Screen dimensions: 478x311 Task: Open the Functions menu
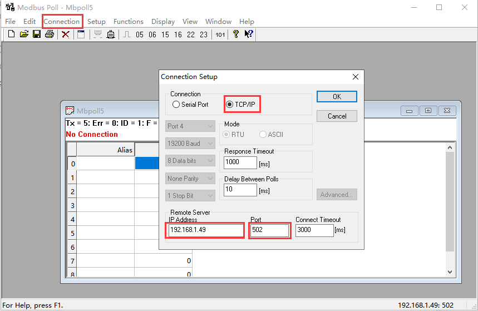pos(129,22)
